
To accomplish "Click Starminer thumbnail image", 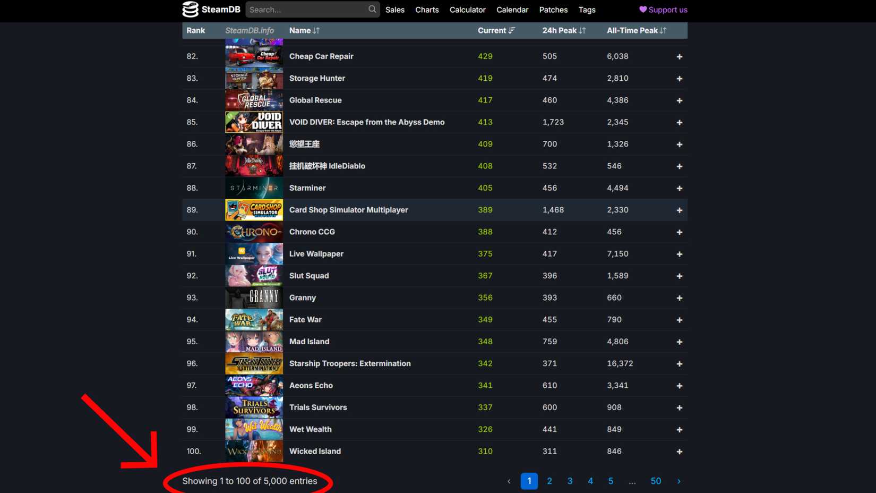I will [254, 188].
